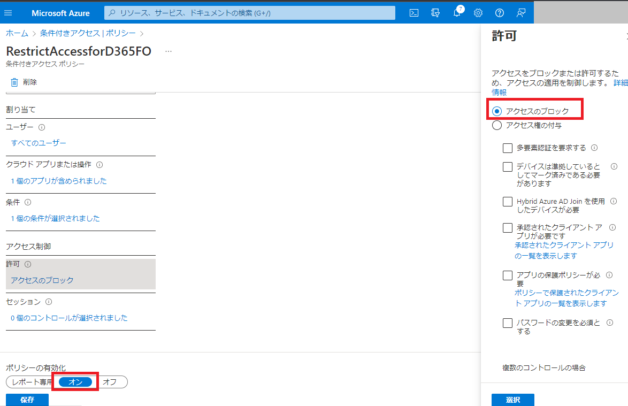This screenshot has width=628, height=406.
Task: Check パスワードの変更を必須とする
Action: pyautogui.click(x=508, y=323)
